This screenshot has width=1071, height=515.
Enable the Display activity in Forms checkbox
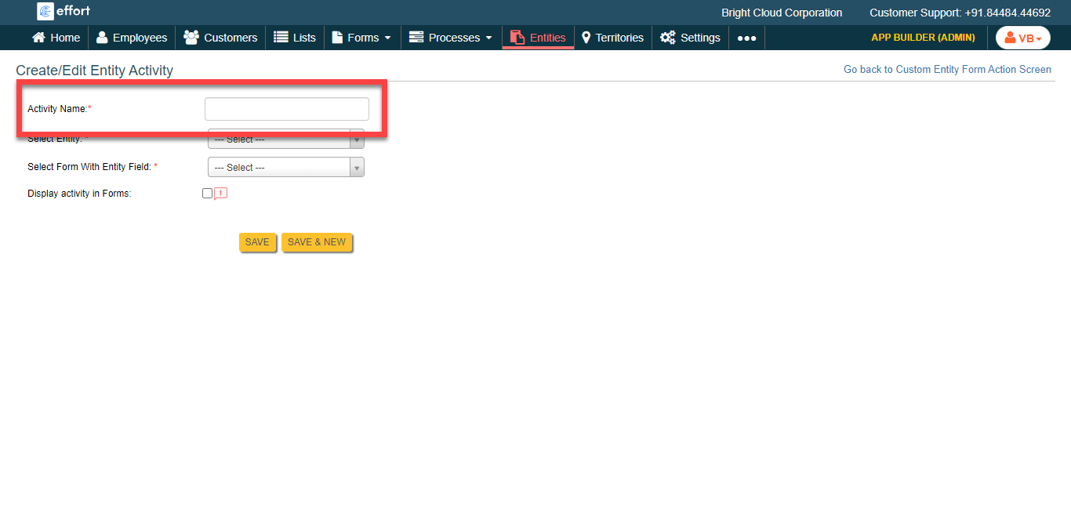click(207, 193)
